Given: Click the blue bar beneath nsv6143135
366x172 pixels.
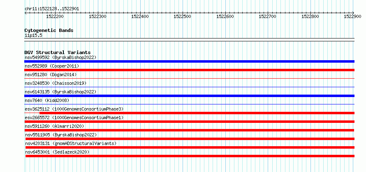Looking at the screenshot, I should [189, 96].
